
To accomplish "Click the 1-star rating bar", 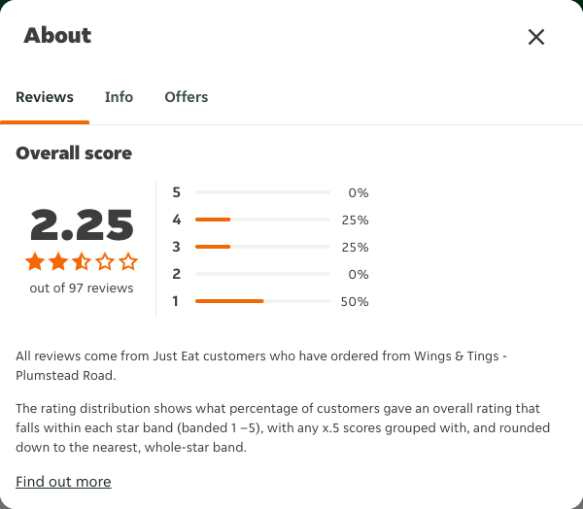I will [x=263, y=301].
